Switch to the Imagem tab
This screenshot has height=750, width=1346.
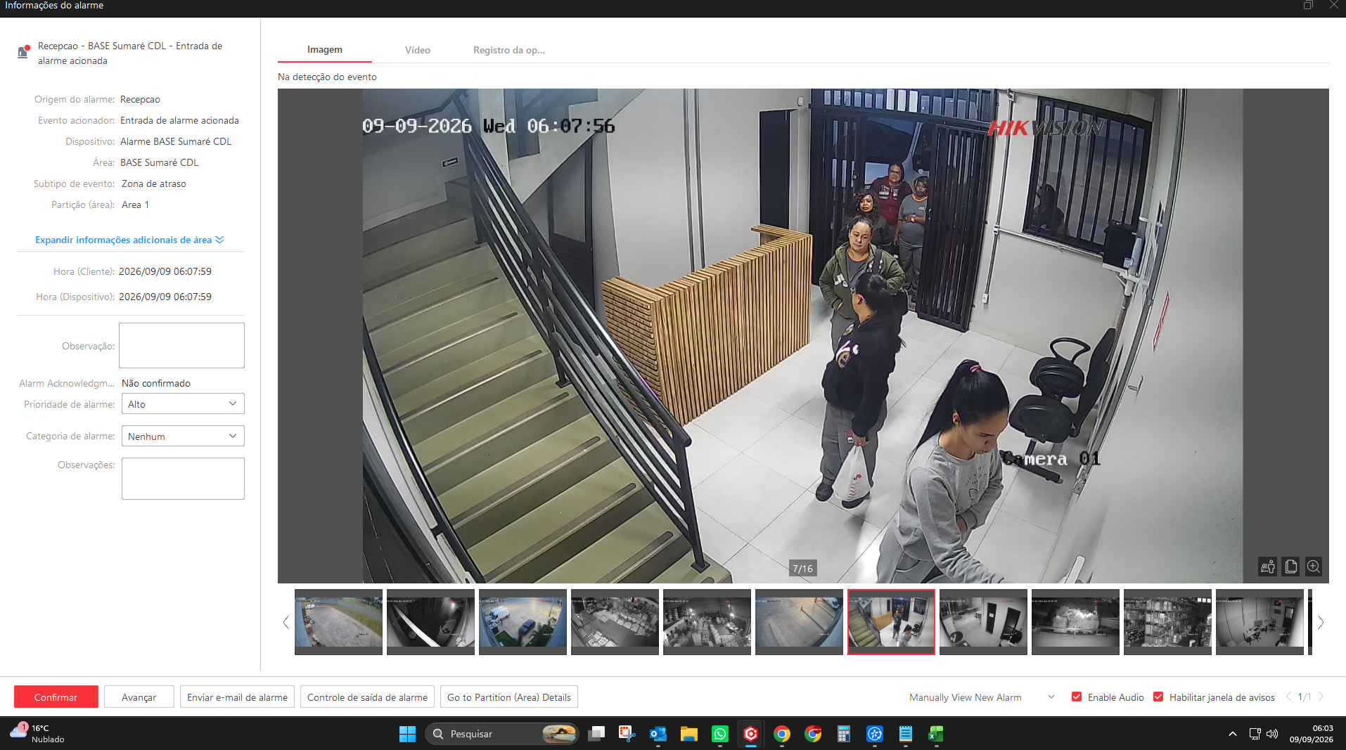pyautogui.click(x=325, y=50)
